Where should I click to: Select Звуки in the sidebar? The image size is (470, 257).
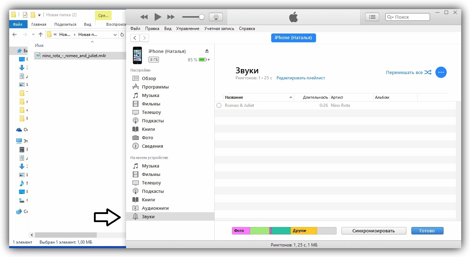coord(170,216)
